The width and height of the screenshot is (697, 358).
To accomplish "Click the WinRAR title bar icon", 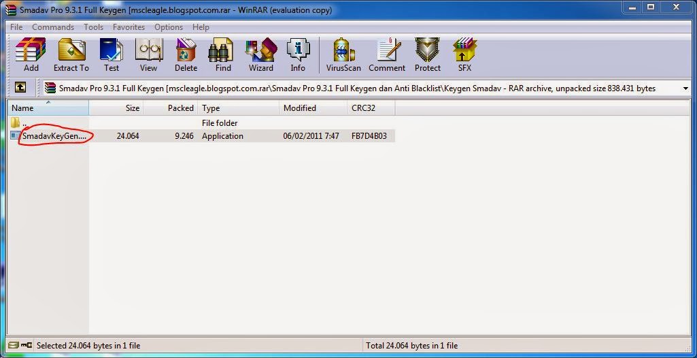I will tap(11, 10).
